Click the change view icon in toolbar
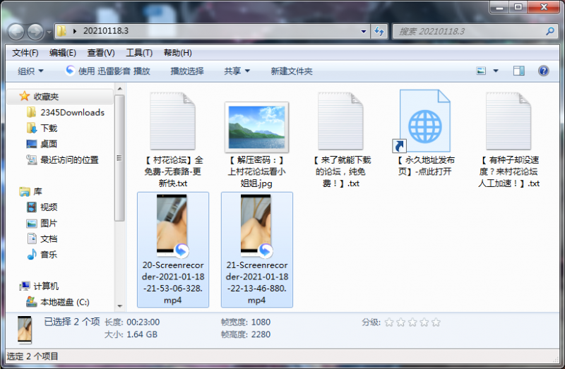 point(481,71)
